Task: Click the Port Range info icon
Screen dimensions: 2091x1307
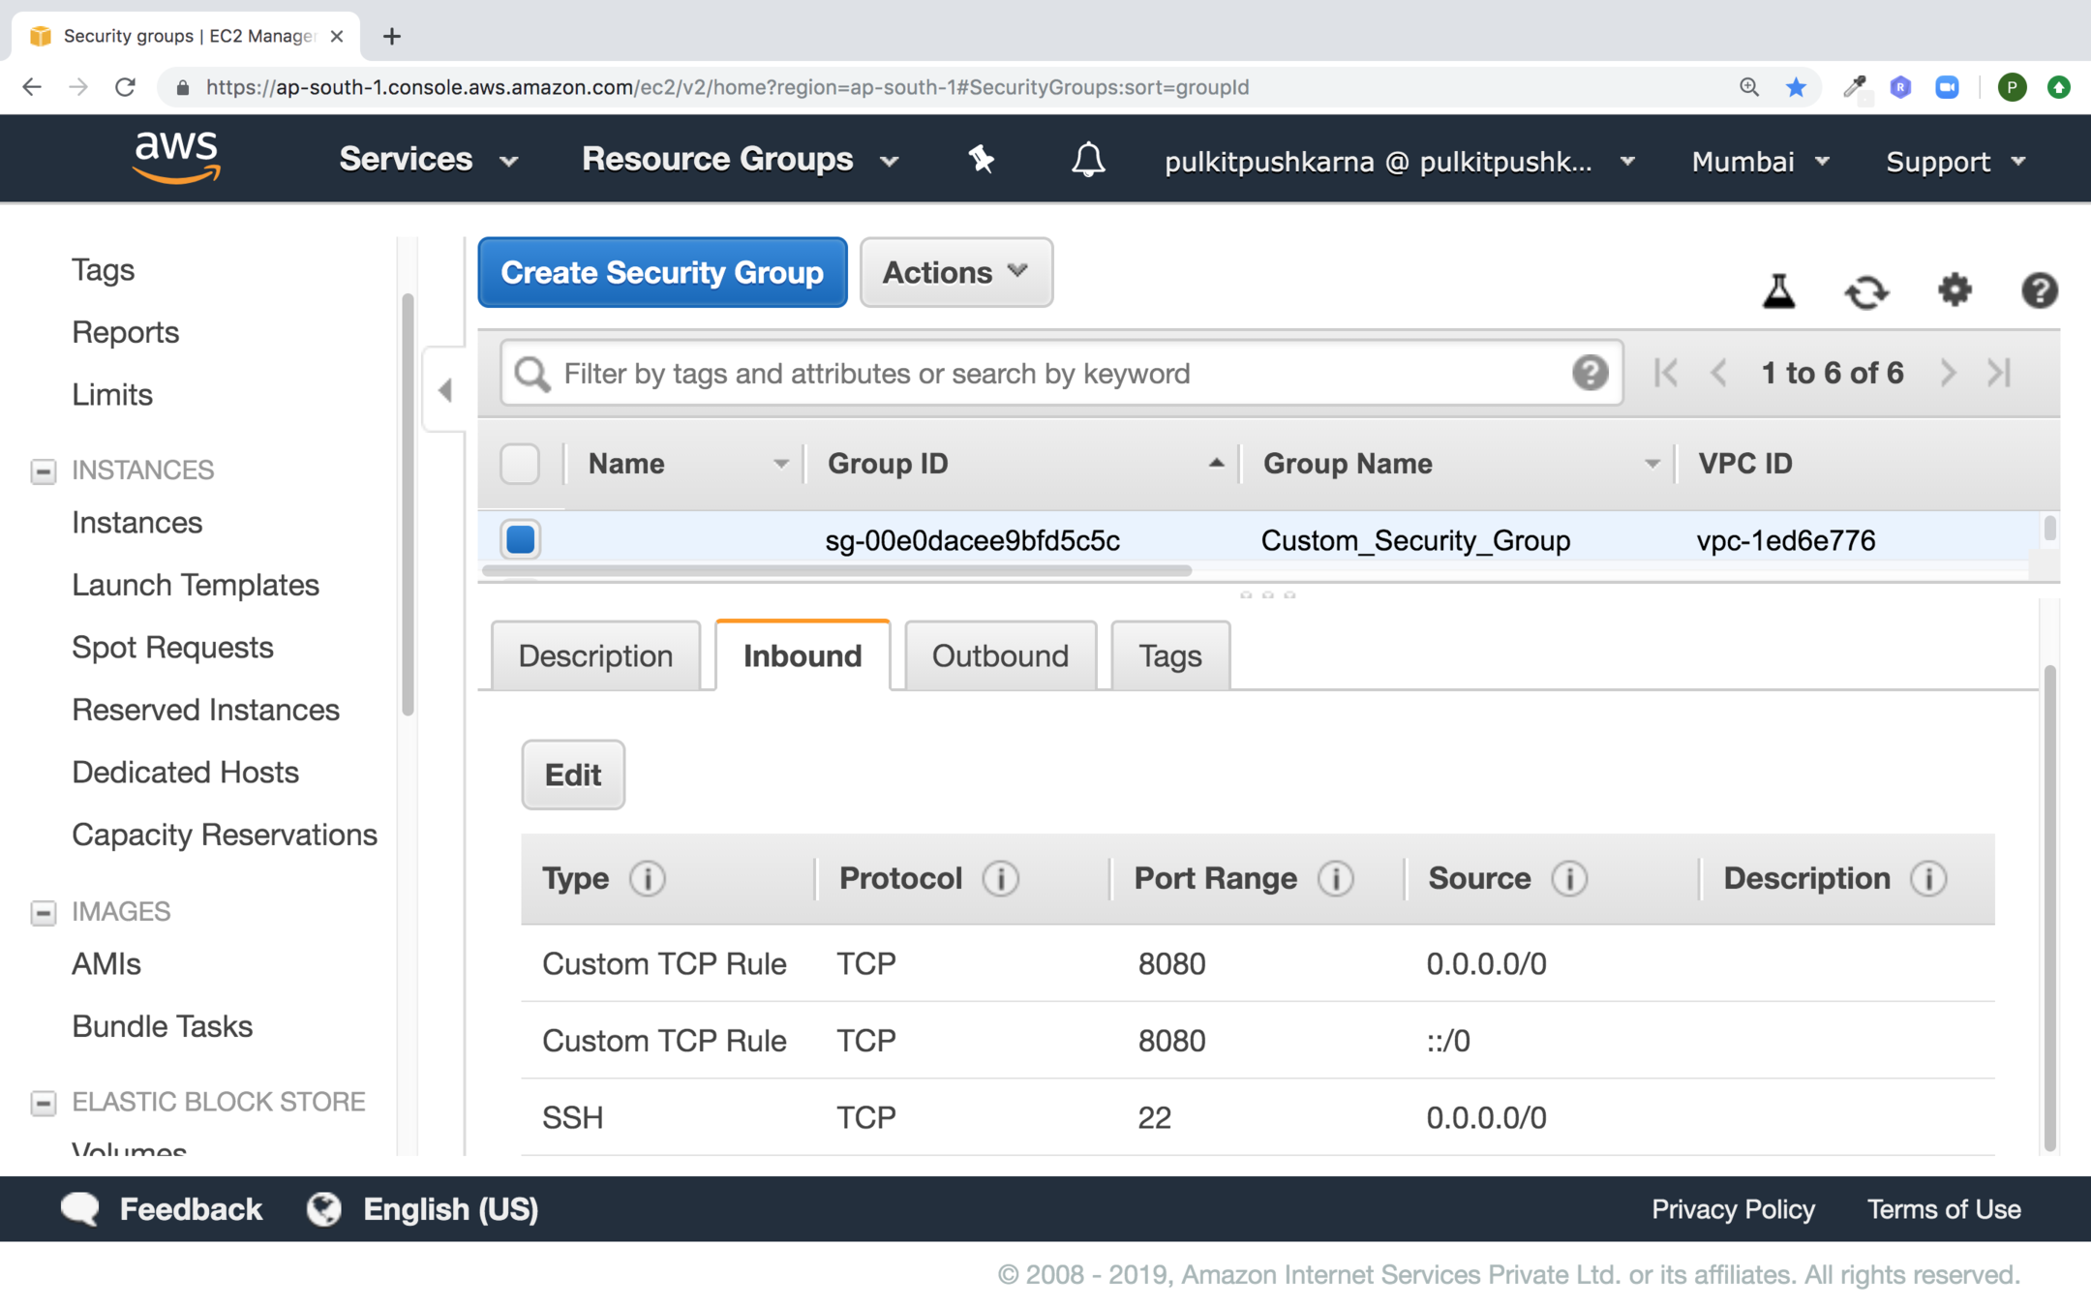Action: tap(1335, 879)
